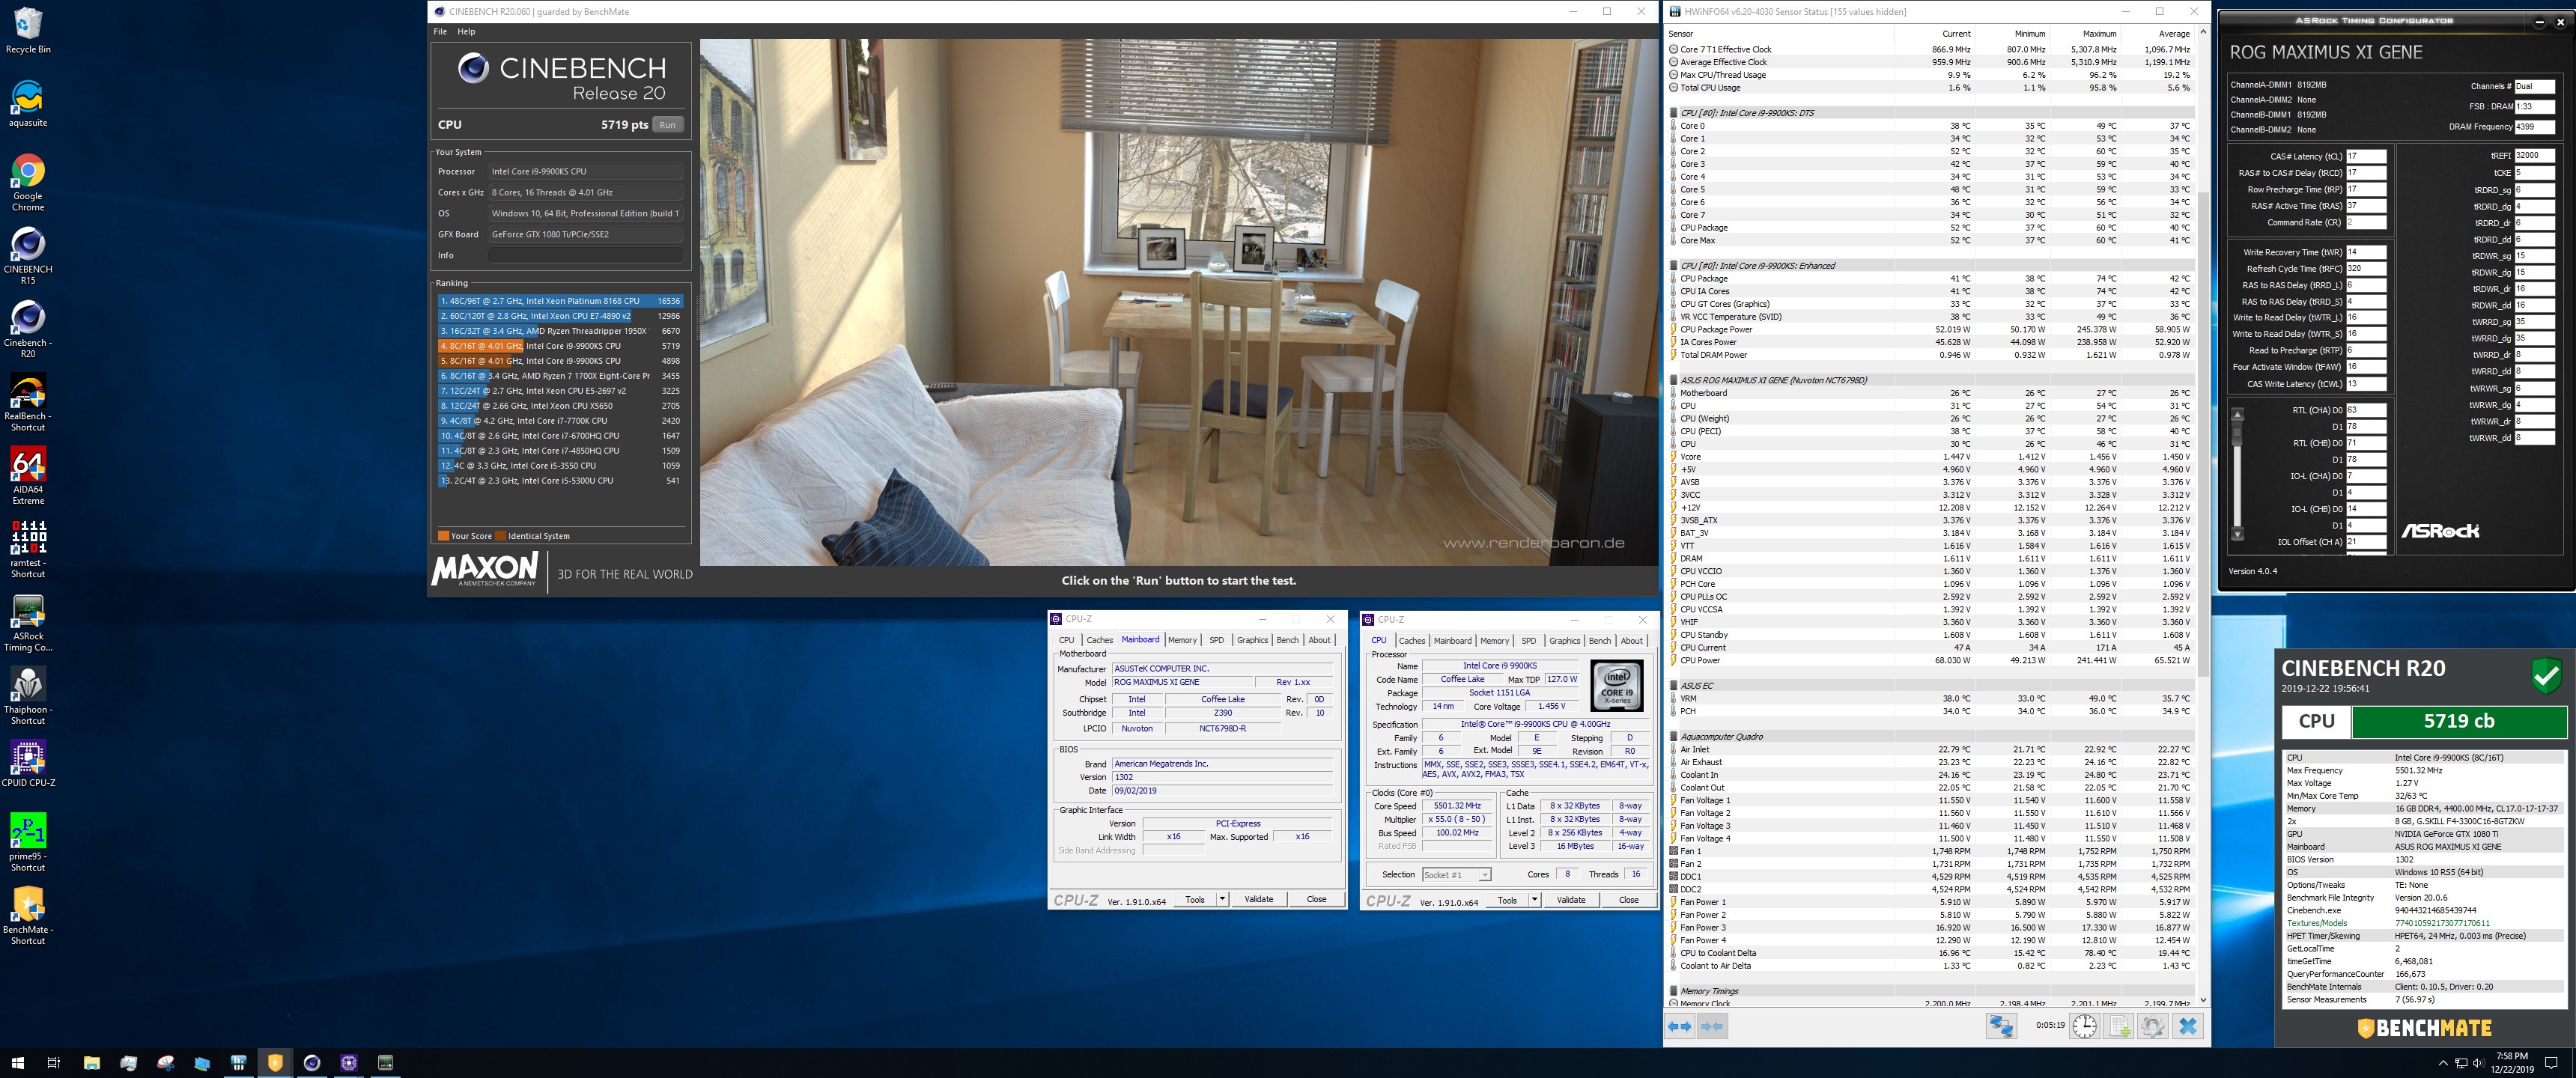Viewport: 2576px width, 1078px height.
Task: Open Cinebench File menu
Action: point(440,32)
